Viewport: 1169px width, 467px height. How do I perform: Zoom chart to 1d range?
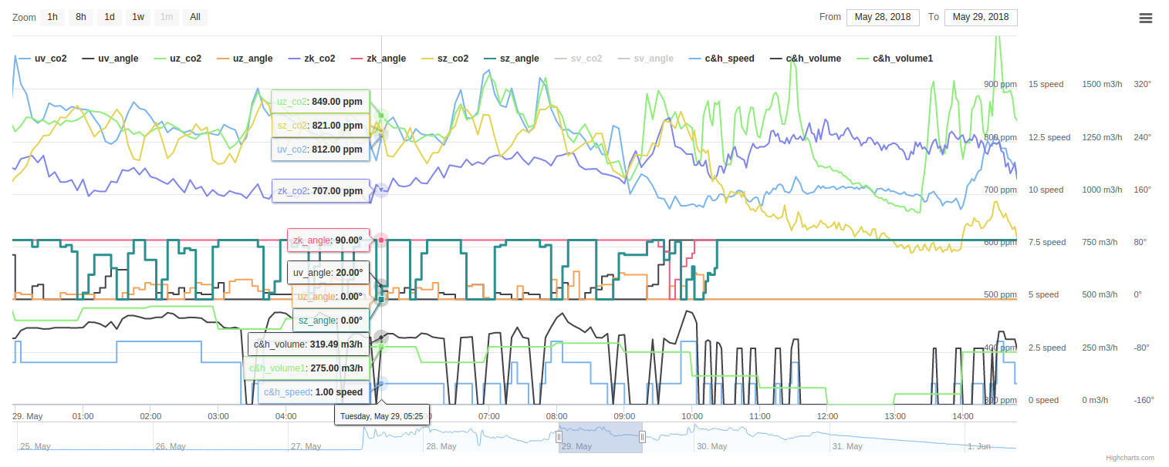(110, 17)
